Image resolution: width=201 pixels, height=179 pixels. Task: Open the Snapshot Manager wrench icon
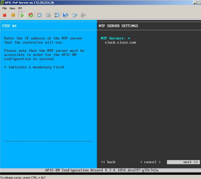57,15
